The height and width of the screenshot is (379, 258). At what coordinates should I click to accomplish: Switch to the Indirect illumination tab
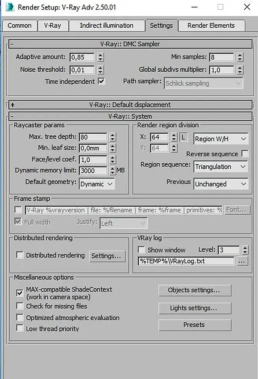[106, 25]
